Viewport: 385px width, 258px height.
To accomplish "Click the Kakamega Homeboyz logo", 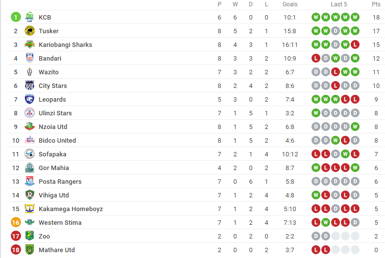I will 29,209.
